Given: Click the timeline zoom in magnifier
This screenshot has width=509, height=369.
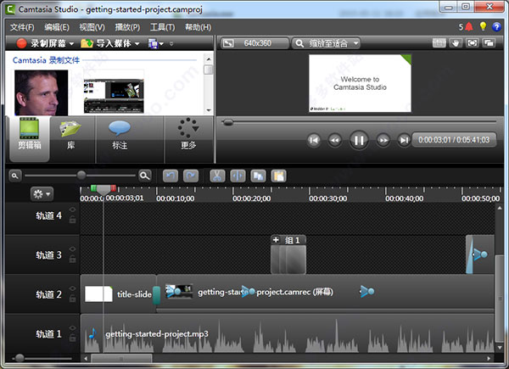Looking at the screenshot, I should [x=145, y=176].
